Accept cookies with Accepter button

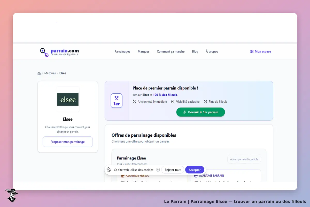click(x=195, y=170)
